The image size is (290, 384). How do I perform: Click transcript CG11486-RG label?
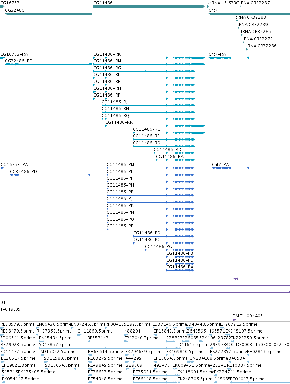tap(107, 68)
